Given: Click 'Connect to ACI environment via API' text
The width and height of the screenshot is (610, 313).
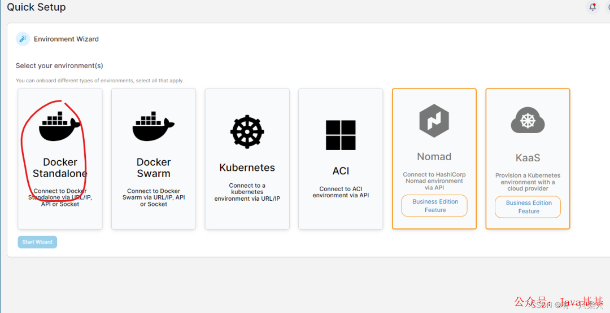Looking at the screenshot, I should [341, 192].
